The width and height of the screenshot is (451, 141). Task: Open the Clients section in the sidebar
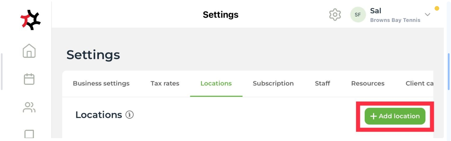point(29,107)
